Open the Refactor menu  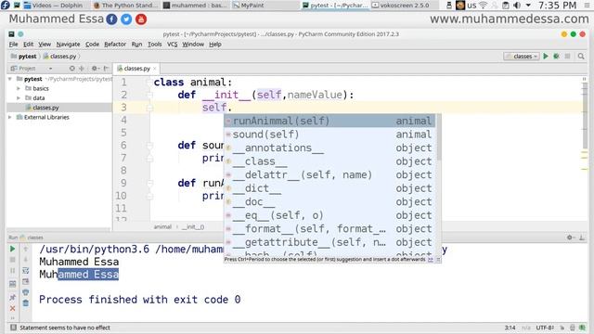(115, 45)
